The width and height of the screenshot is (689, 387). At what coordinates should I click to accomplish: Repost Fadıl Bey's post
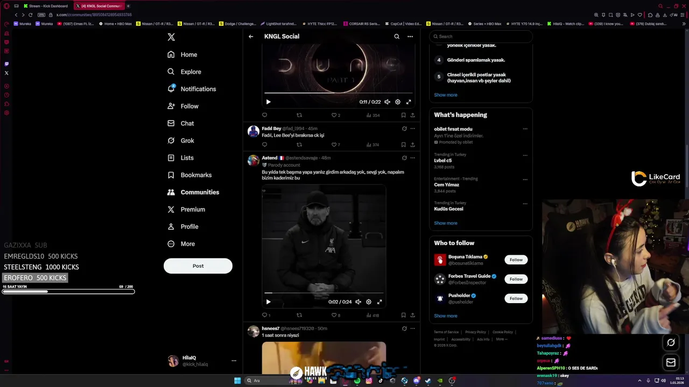coord(299,145)
